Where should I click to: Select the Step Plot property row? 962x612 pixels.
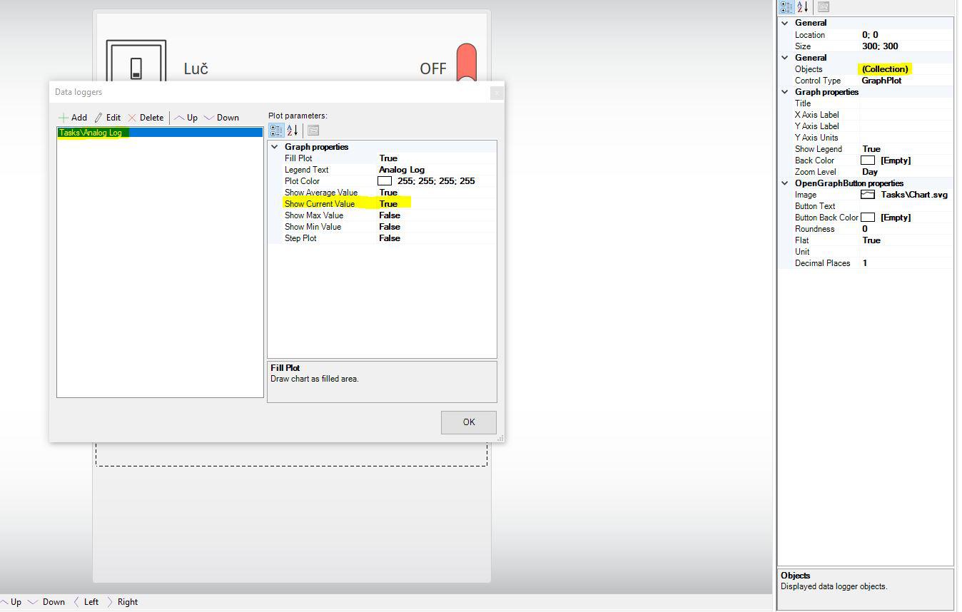pos(300,238)
